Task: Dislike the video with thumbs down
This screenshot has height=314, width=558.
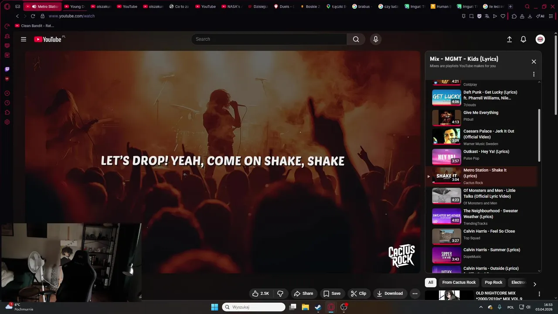Action: click(x=280, y=294)
